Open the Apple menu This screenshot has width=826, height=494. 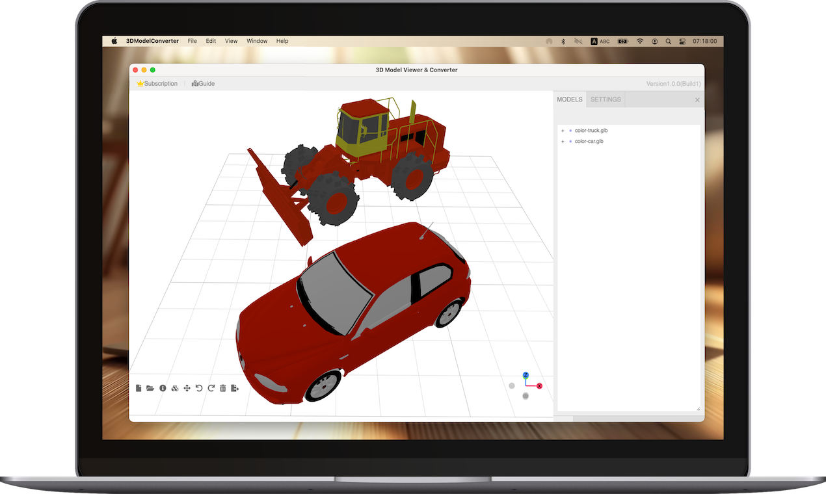coord(114,41)
